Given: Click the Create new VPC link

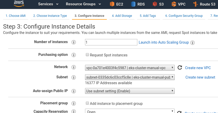Looking at the screenshot, I should (x=198, y=68).
